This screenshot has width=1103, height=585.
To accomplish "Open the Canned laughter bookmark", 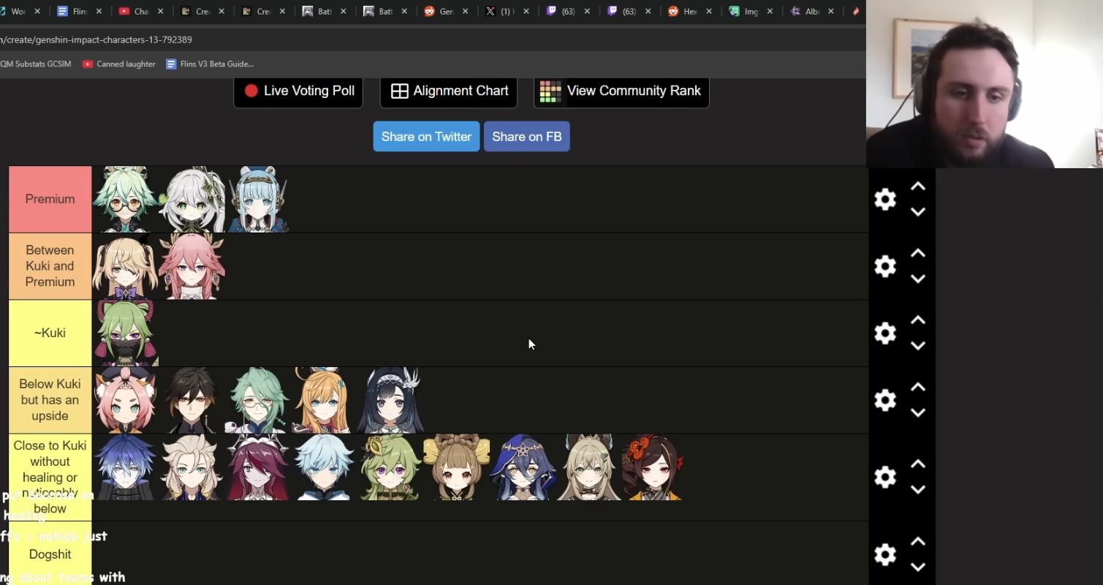I will point(119,64).
